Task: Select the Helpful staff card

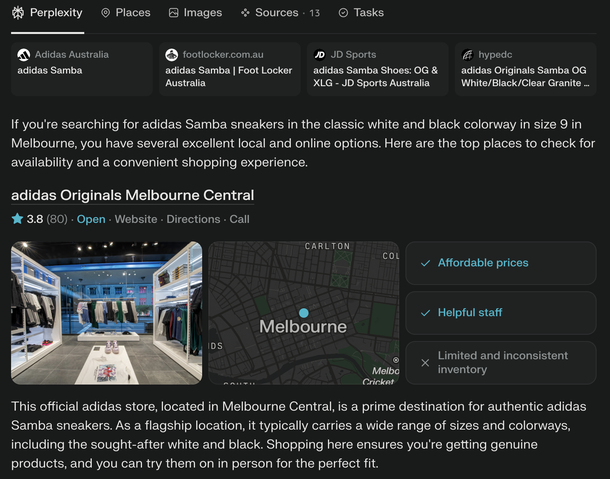Action: 501,313
